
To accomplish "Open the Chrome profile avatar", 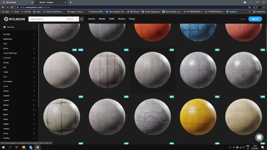I will pyautogui.click(x=259, y=7).
